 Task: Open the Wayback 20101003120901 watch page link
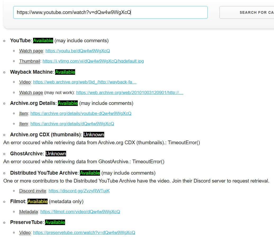coord(130,92)
